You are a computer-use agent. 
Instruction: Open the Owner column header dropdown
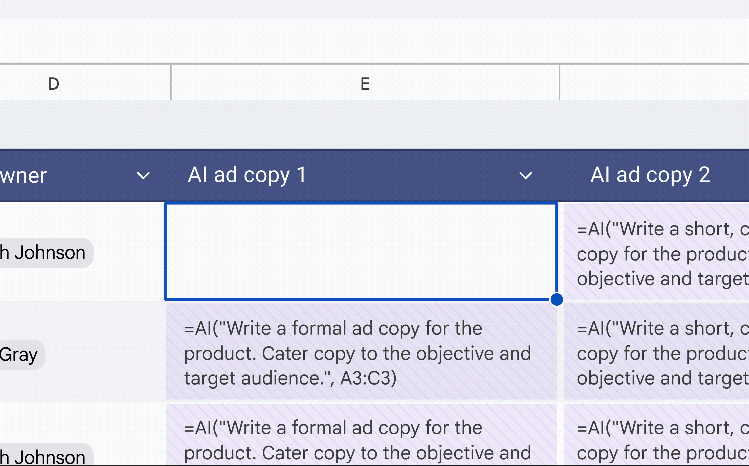pyautogui.click(x=143, y=176)
